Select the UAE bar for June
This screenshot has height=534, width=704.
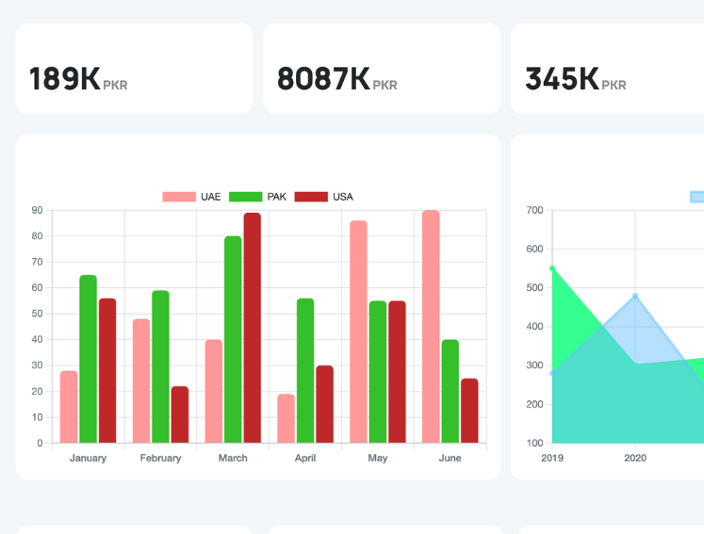(x=431, y=327)
